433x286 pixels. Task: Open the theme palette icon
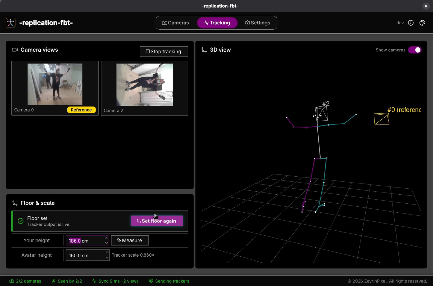[x=422, y=23]
